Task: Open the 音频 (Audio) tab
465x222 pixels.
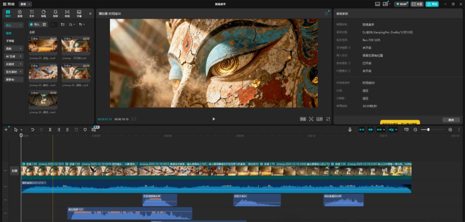Action: pyautogui.click(x=20, y=13)
